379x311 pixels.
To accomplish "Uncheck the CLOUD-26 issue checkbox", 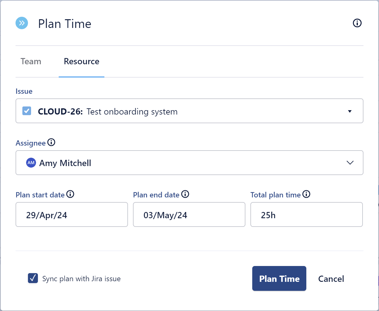I will pyautogui.click(x=26, y=111).
